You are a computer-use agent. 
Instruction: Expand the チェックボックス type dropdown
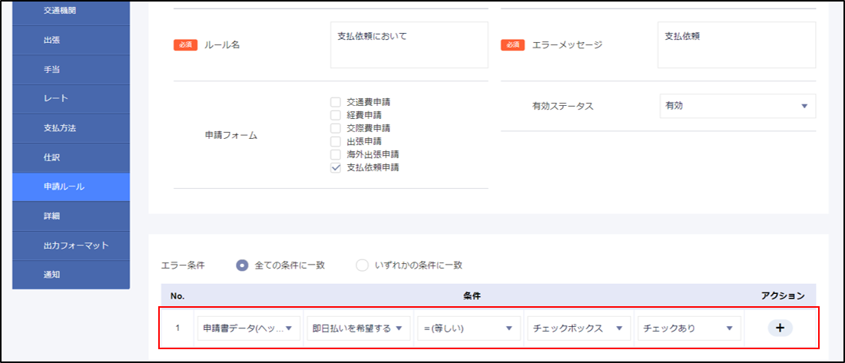coord(578,328)
